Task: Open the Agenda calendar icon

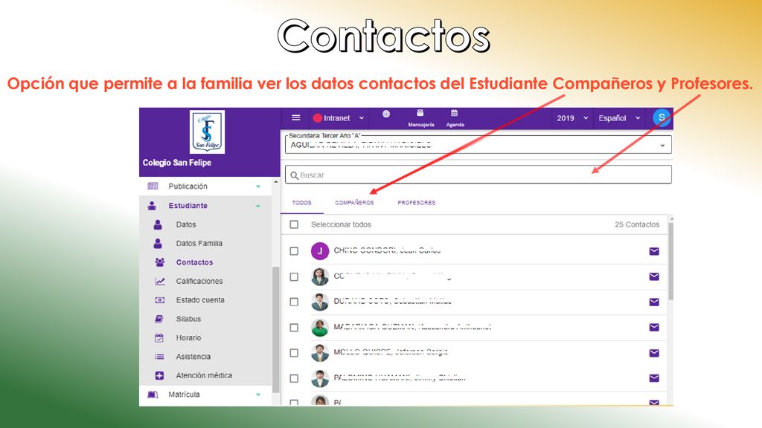Action: pos(455,113)
